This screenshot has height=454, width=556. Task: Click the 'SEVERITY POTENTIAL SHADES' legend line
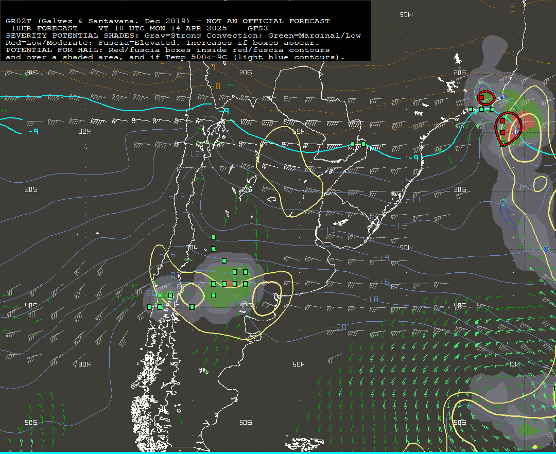coord(183,36)
